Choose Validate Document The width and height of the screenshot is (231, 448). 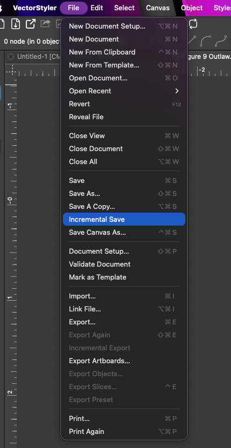[124, 264]
